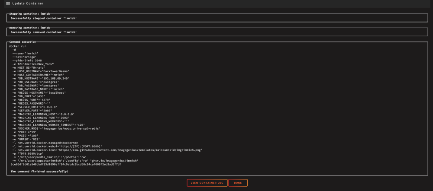Click the 'docker run' line
The width and height of the screenshot is (433, 191).
click(x=18, y=46)
